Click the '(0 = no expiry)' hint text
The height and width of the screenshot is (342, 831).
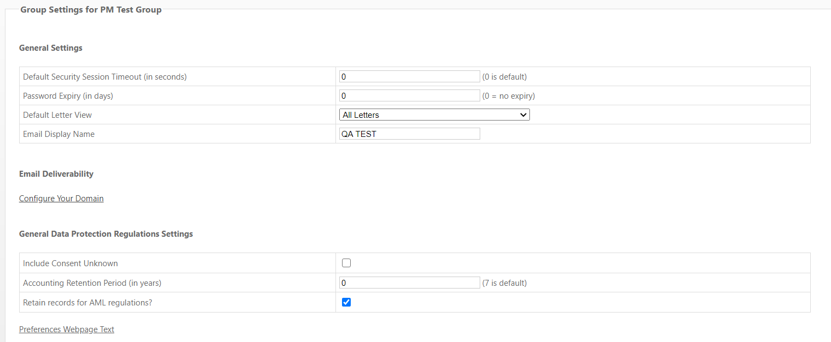(509, 96)
